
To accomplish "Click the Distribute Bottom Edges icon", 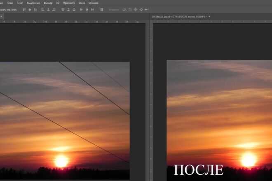I will (74, 10).
